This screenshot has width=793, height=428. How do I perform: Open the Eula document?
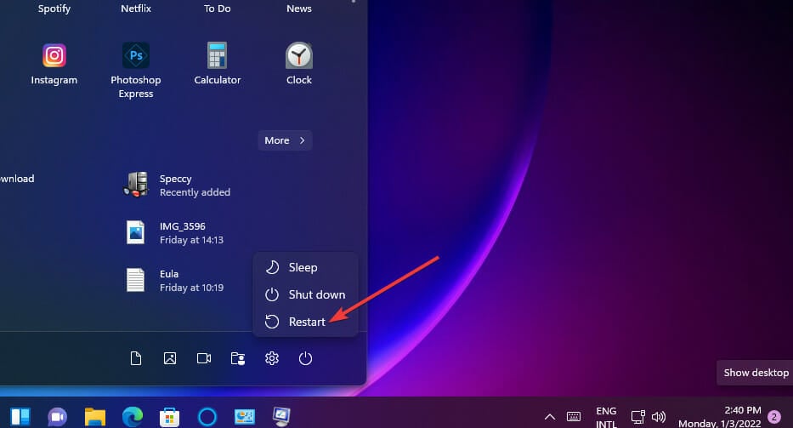coord(174,280)
